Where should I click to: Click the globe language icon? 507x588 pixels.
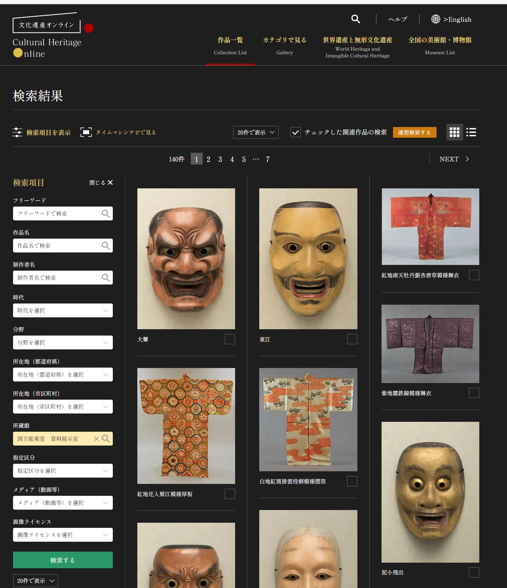coord(435,19)
